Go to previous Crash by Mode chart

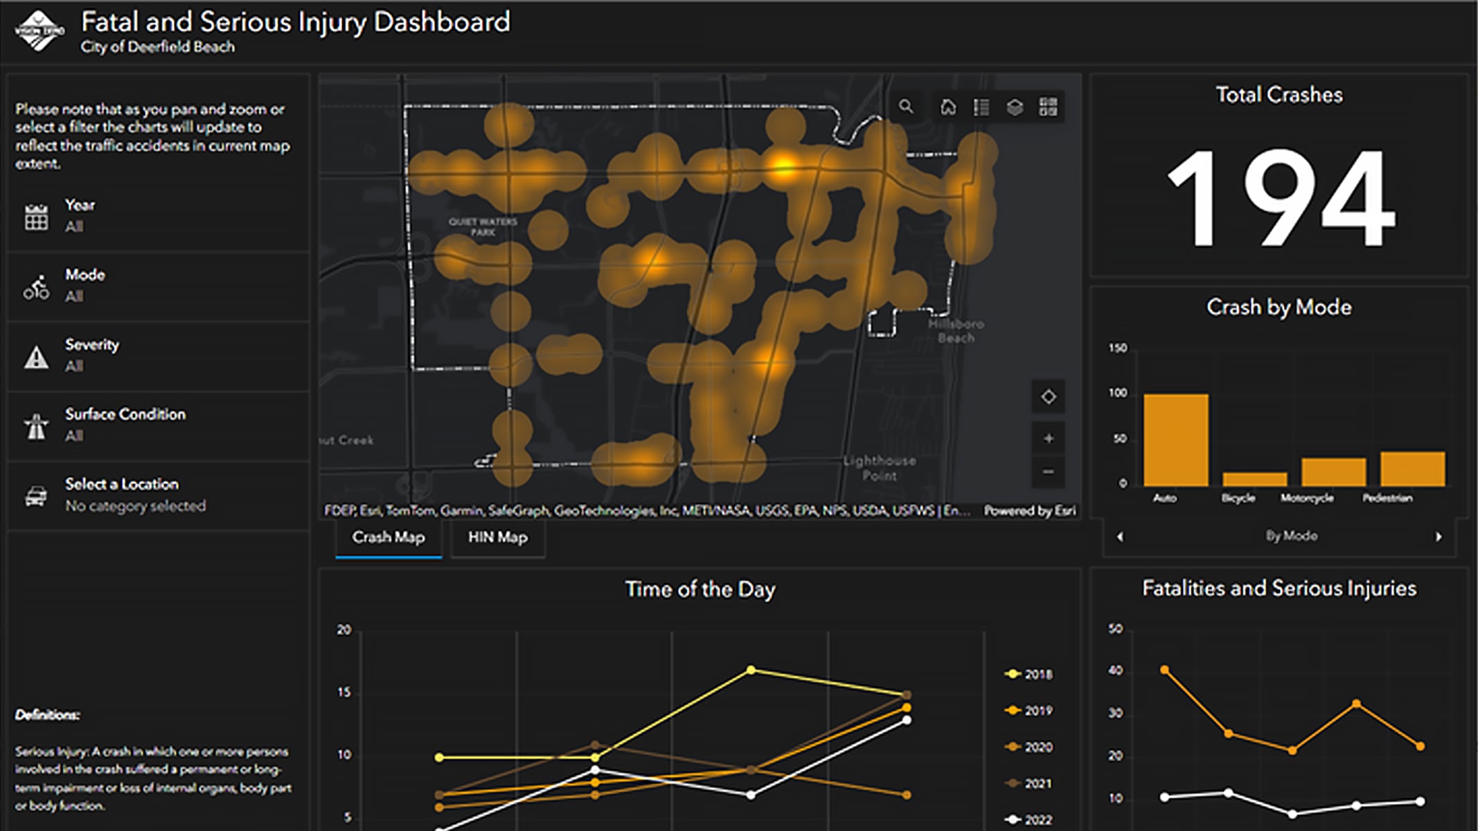click(1121, 536)
